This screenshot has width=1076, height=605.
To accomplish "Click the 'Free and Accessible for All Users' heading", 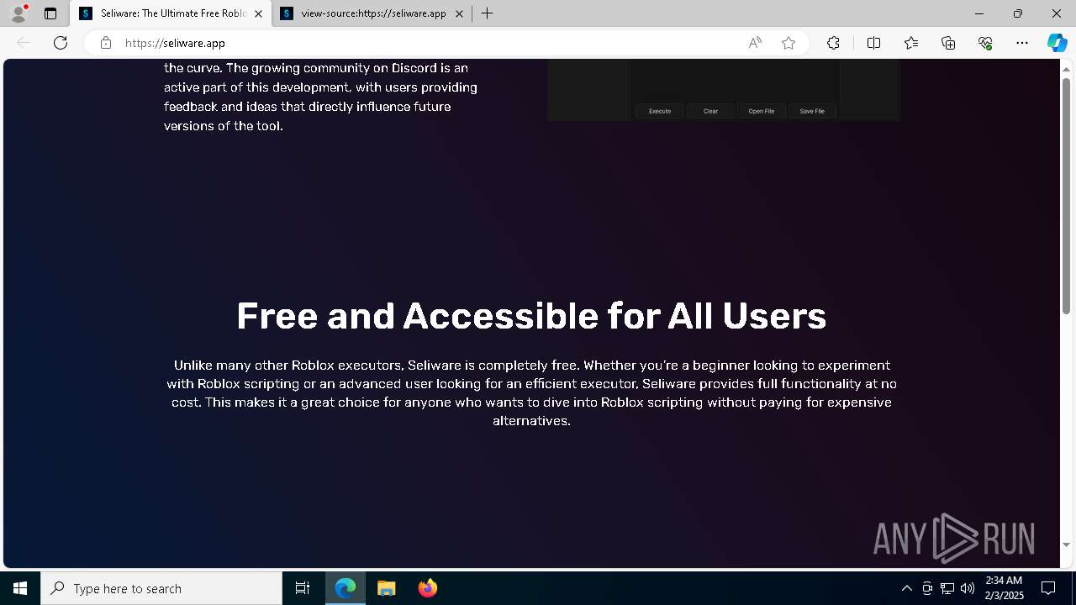I will (531, 316).
